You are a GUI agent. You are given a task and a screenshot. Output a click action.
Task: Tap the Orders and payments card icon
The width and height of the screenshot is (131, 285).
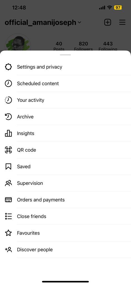[8, 200]
